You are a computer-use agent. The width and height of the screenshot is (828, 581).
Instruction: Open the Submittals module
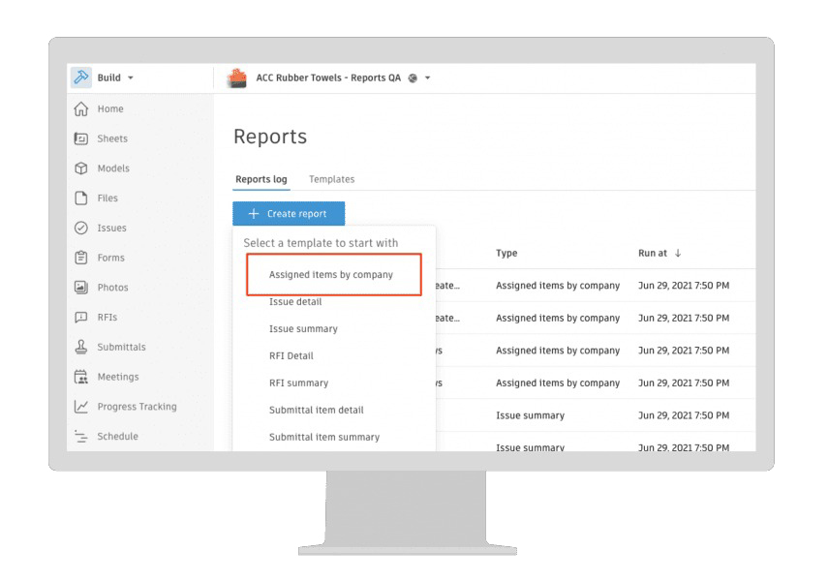click(x=121, y=347)
